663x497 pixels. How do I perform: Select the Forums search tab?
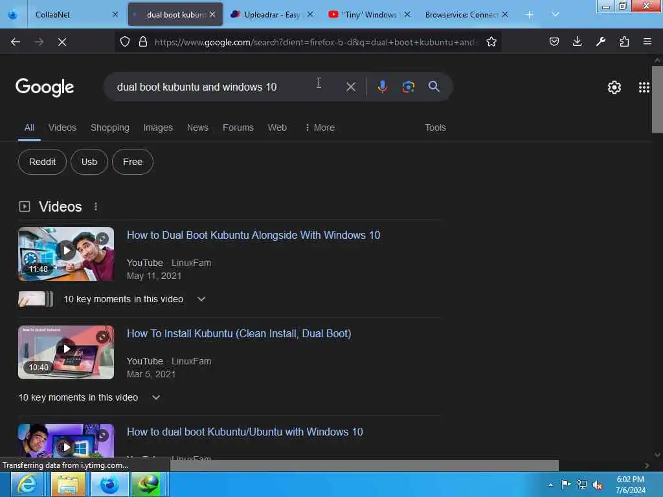(x=238, y=127)
